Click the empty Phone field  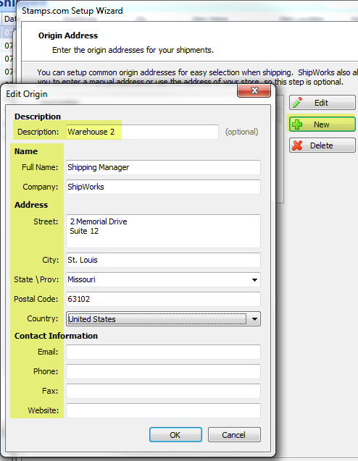(163, 371)
